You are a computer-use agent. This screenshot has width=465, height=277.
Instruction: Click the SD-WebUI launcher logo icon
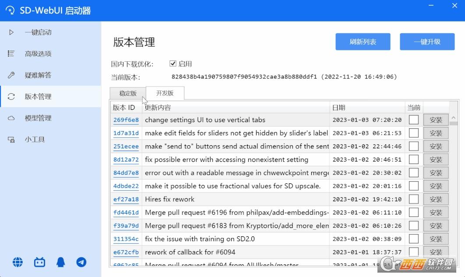(10, 11)
